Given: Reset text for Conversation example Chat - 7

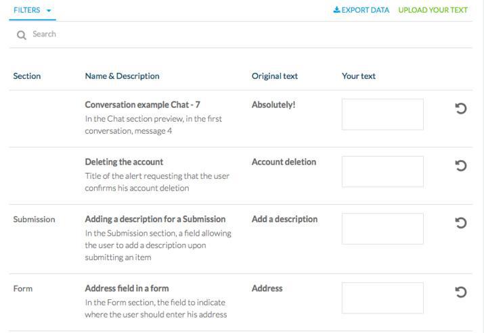Looking at the screenshot, I should pos(460,109).
